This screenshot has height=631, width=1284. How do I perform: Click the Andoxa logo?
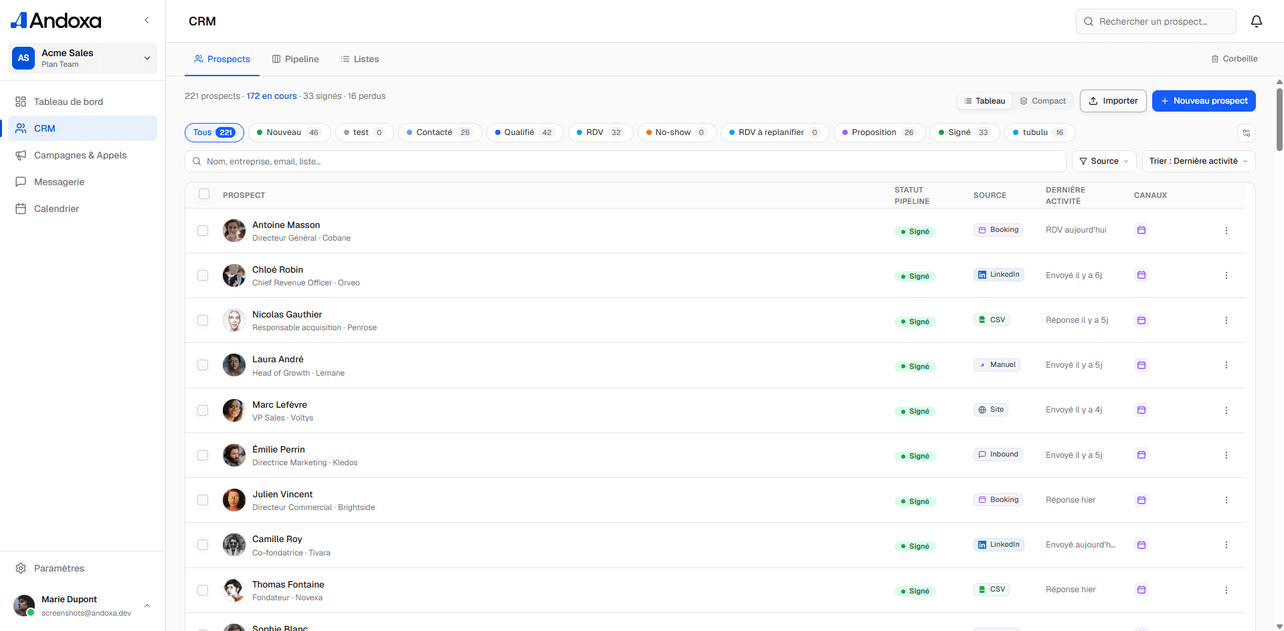coord(56,21)
